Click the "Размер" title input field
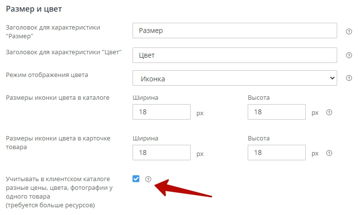358x215 pixels. click(x=235, y=31)
